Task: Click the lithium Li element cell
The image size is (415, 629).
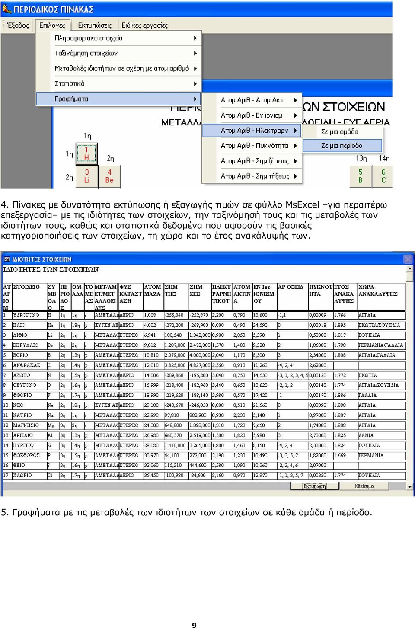Action: tap(87, 176)
